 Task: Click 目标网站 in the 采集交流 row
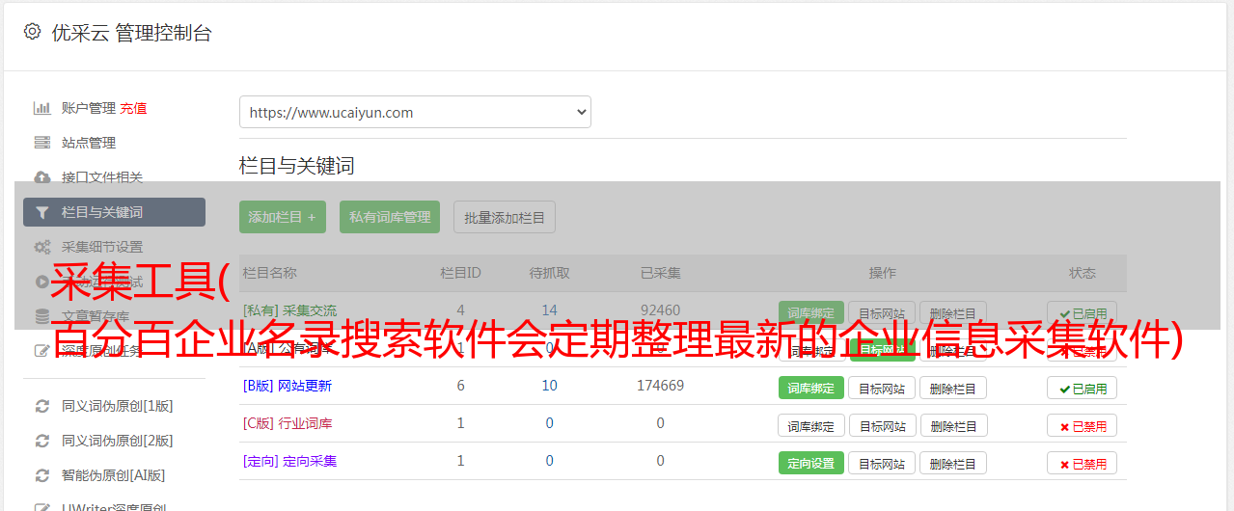[x=882, y=313]
